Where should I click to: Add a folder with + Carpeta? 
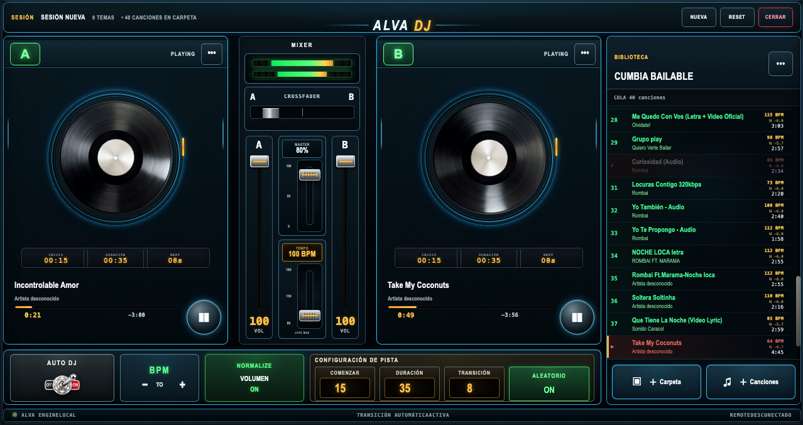(657, 382)
